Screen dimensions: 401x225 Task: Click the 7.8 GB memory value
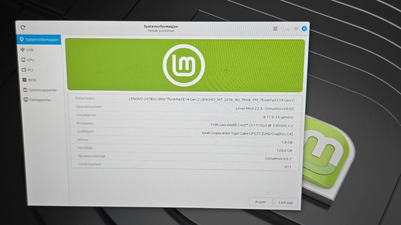click(287, 142)
